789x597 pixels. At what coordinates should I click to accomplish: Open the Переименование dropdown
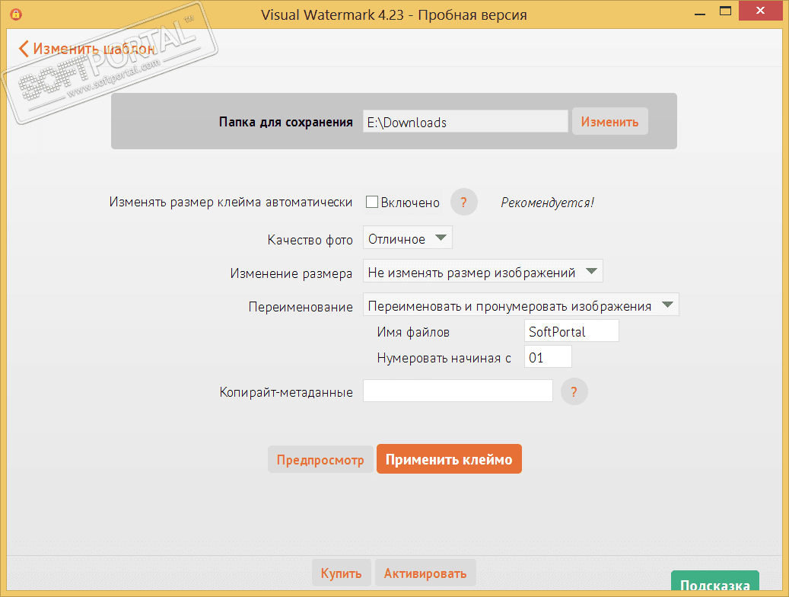click(x=520, y=305)
